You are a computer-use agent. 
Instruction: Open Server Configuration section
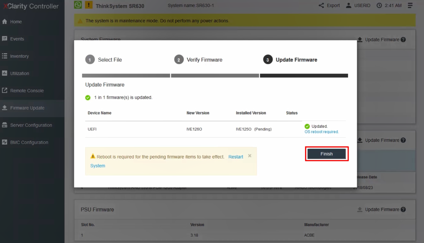[x=31, y=125]
